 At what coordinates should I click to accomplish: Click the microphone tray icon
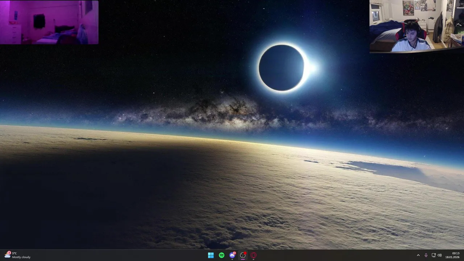point(426,255)
